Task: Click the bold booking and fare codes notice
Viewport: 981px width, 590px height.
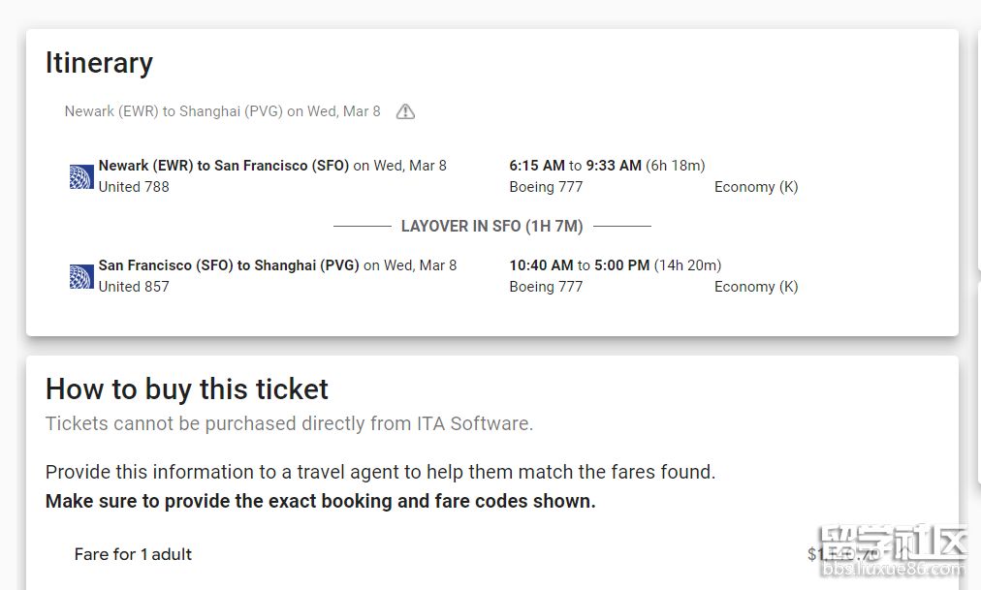Action: (320, 501)
